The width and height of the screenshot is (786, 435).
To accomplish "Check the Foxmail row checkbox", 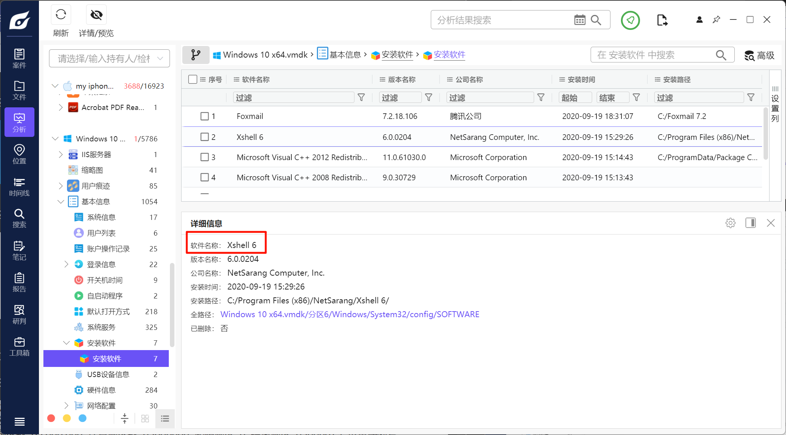I will pos(204,116).
